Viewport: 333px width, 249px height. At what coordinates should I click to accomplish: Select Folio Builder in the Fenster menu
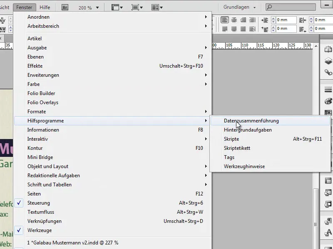[x=113, y=93]
